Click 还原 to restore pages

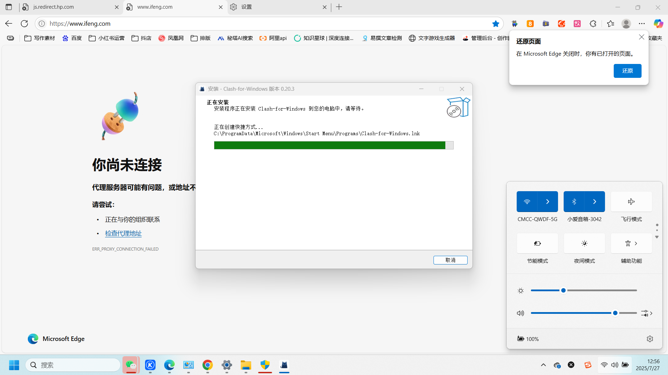tap(627, 71)
